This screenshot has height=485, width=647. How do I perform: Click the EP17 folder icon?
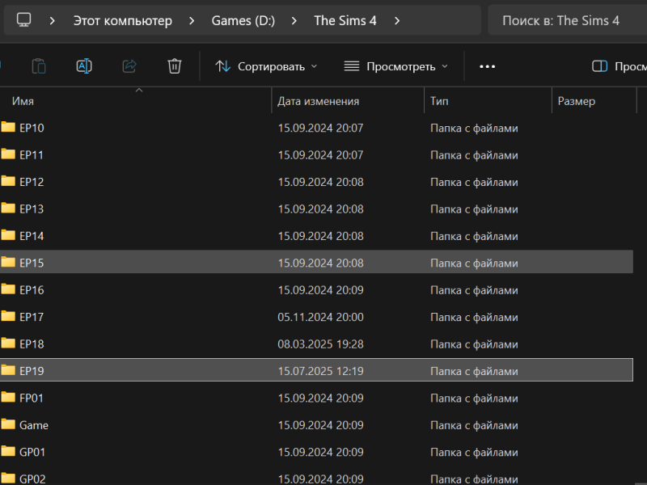[8, 316]
